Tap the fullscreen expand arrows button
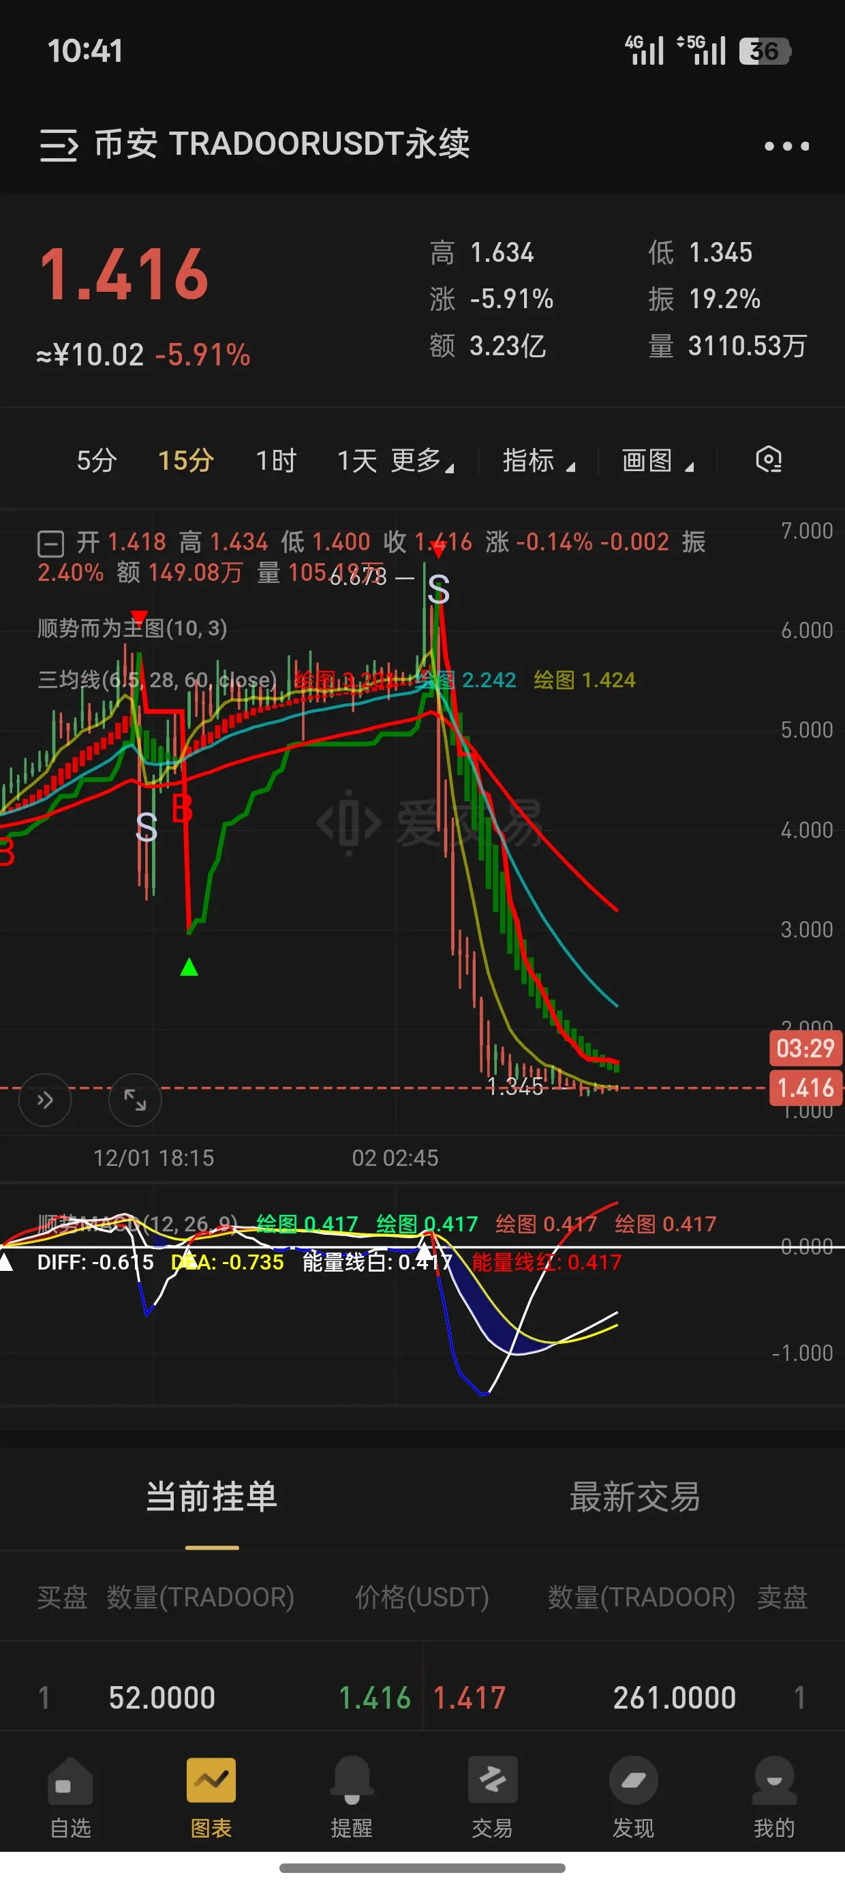Viewport: 845px width, 1890px height. click(135, 1100)
